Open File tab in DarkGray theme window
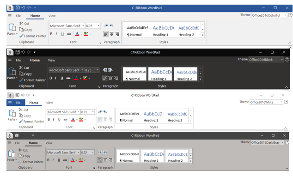The height and width of the screenshot is (178, 293). coord(18,143)
